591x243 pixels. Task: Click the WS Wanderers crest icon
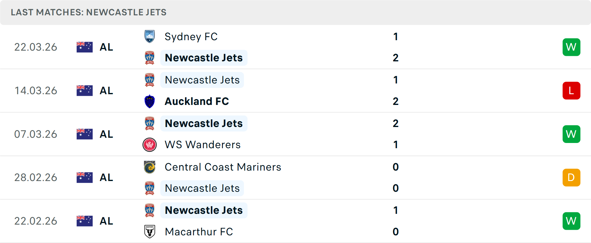(150, 145)
